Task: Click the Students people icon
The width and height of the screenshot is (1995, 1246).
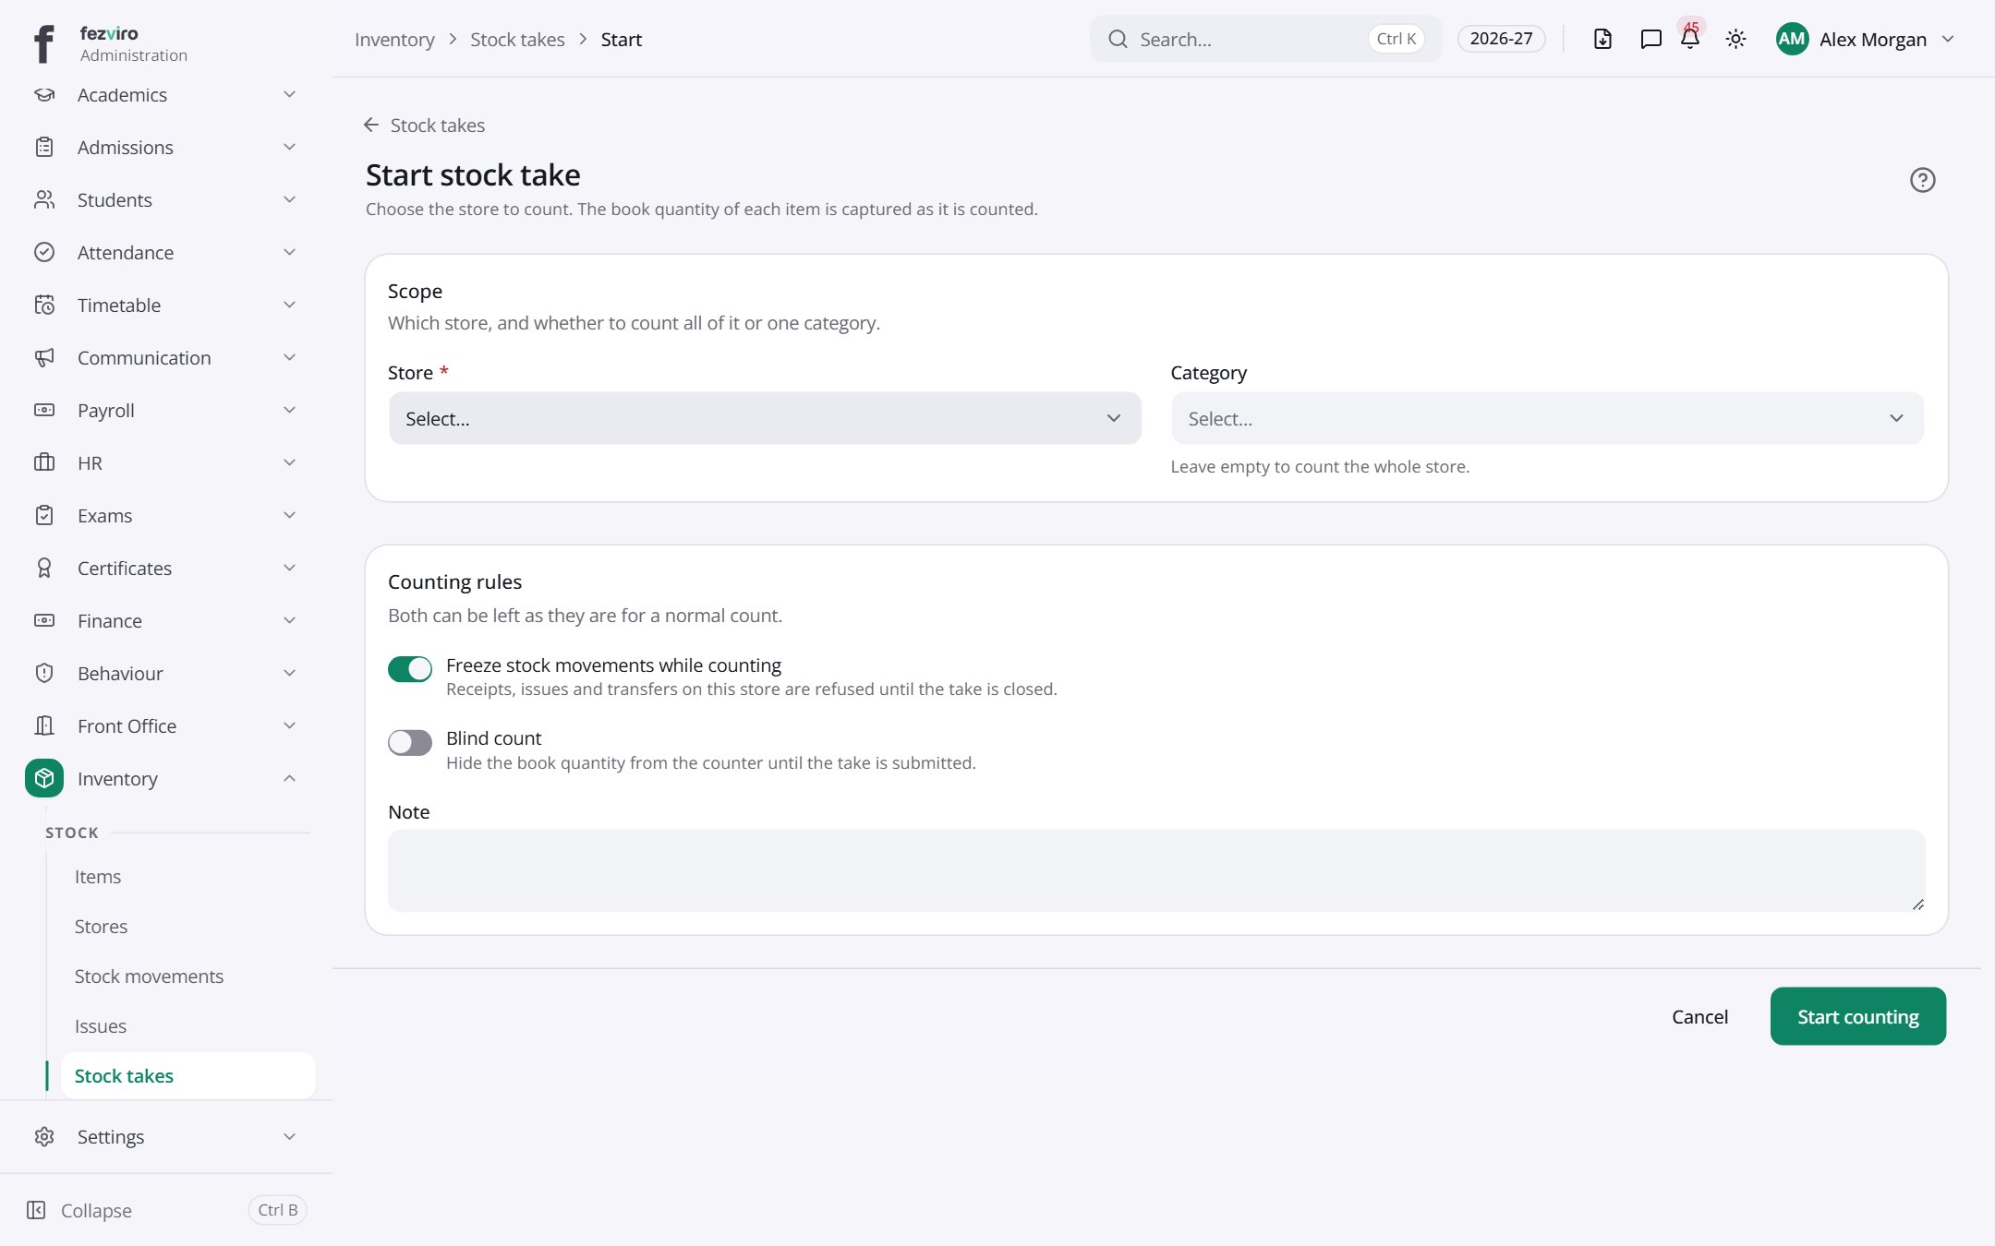Action: point(44,199)
